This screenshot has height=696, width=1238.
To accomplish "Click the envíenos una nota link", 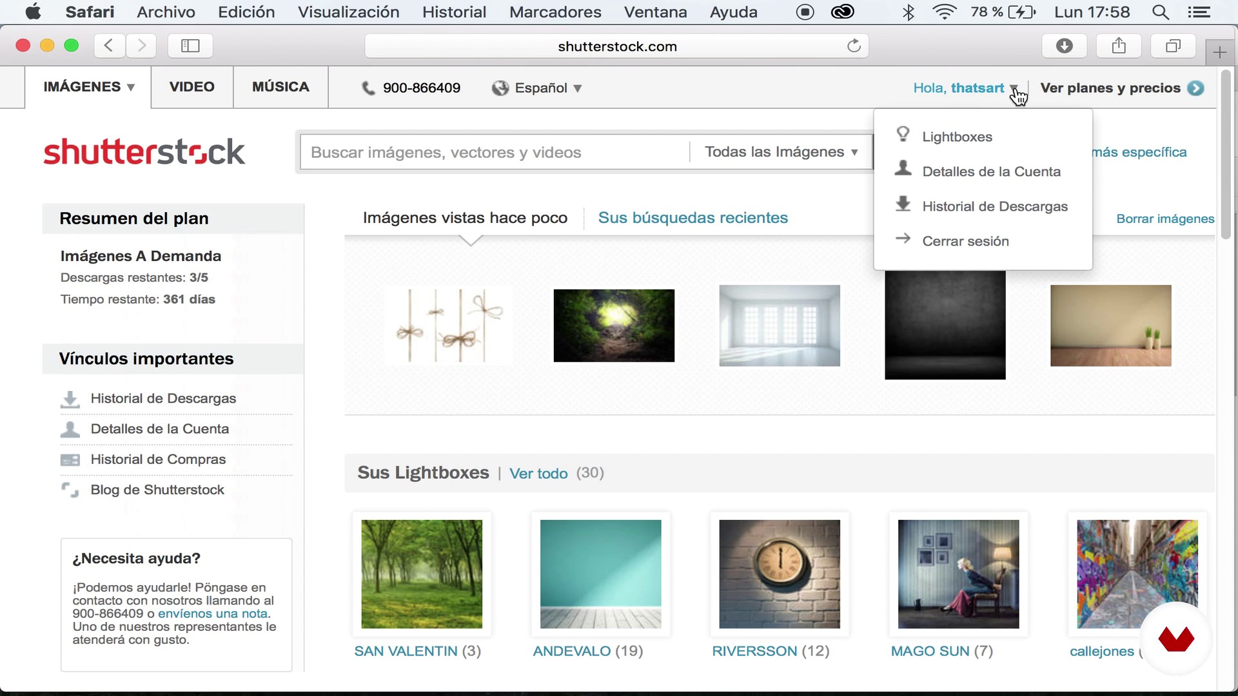I will tap(213, 614).
